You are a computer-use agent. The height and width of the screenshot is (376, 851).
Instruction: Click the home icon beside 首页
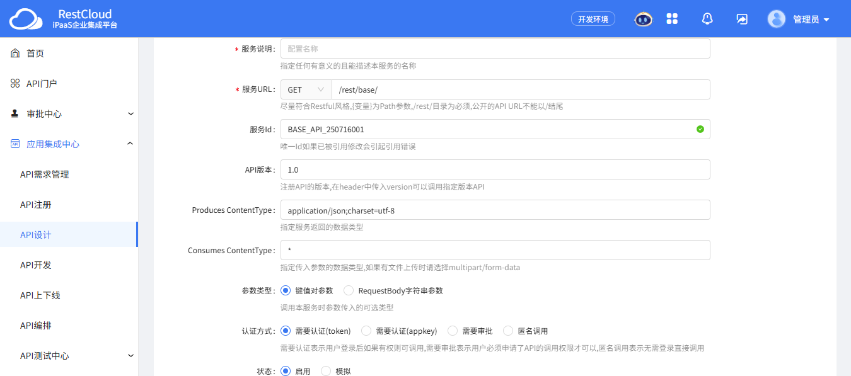coord(16,54)
